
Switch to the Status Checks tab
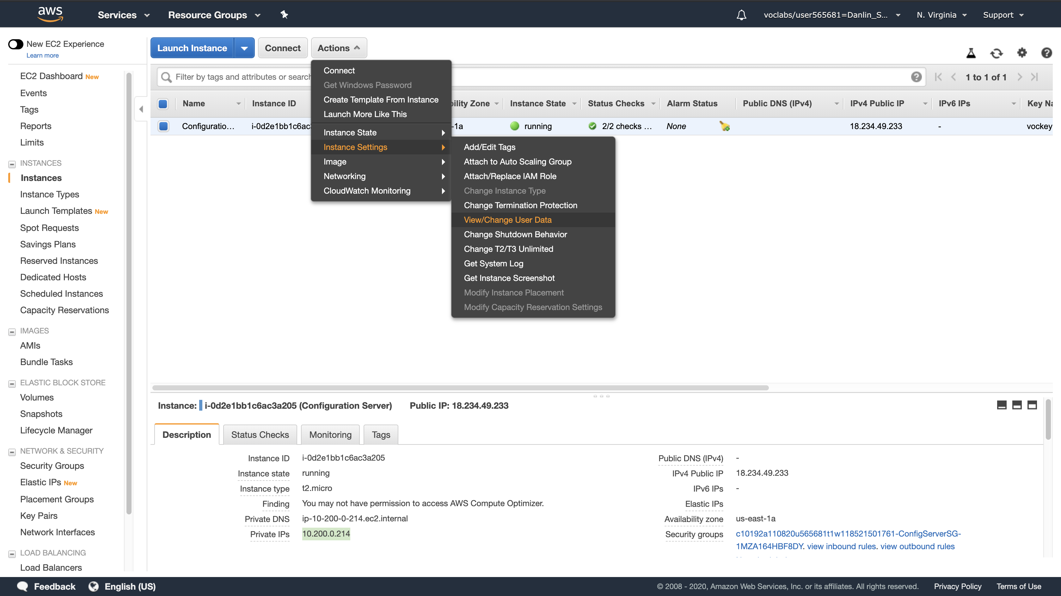click(260, 434)
